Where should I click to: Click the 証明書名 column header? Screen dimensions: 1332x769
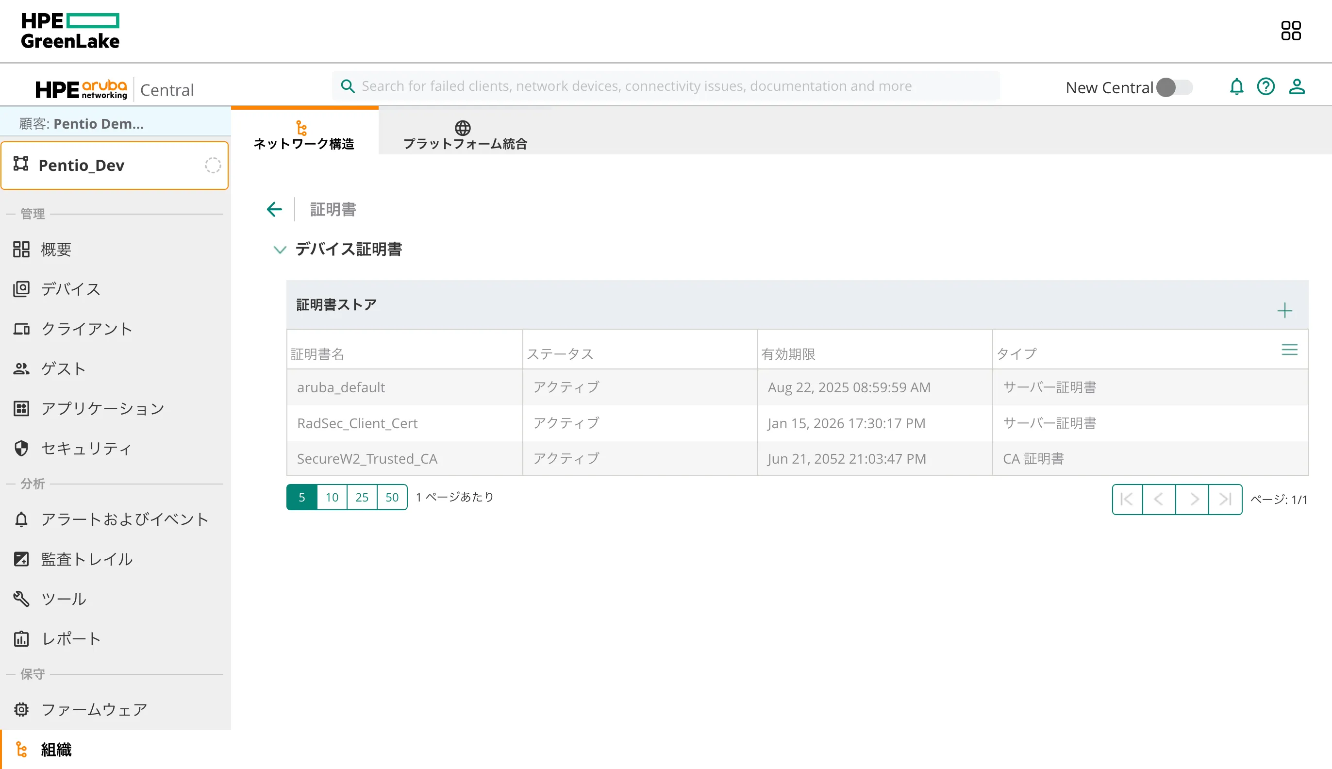(x=317, y=353)
